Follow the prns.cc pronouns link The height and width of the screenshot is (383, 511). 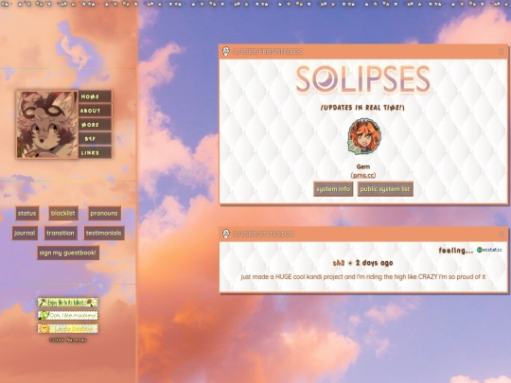(x=363, y=176)
